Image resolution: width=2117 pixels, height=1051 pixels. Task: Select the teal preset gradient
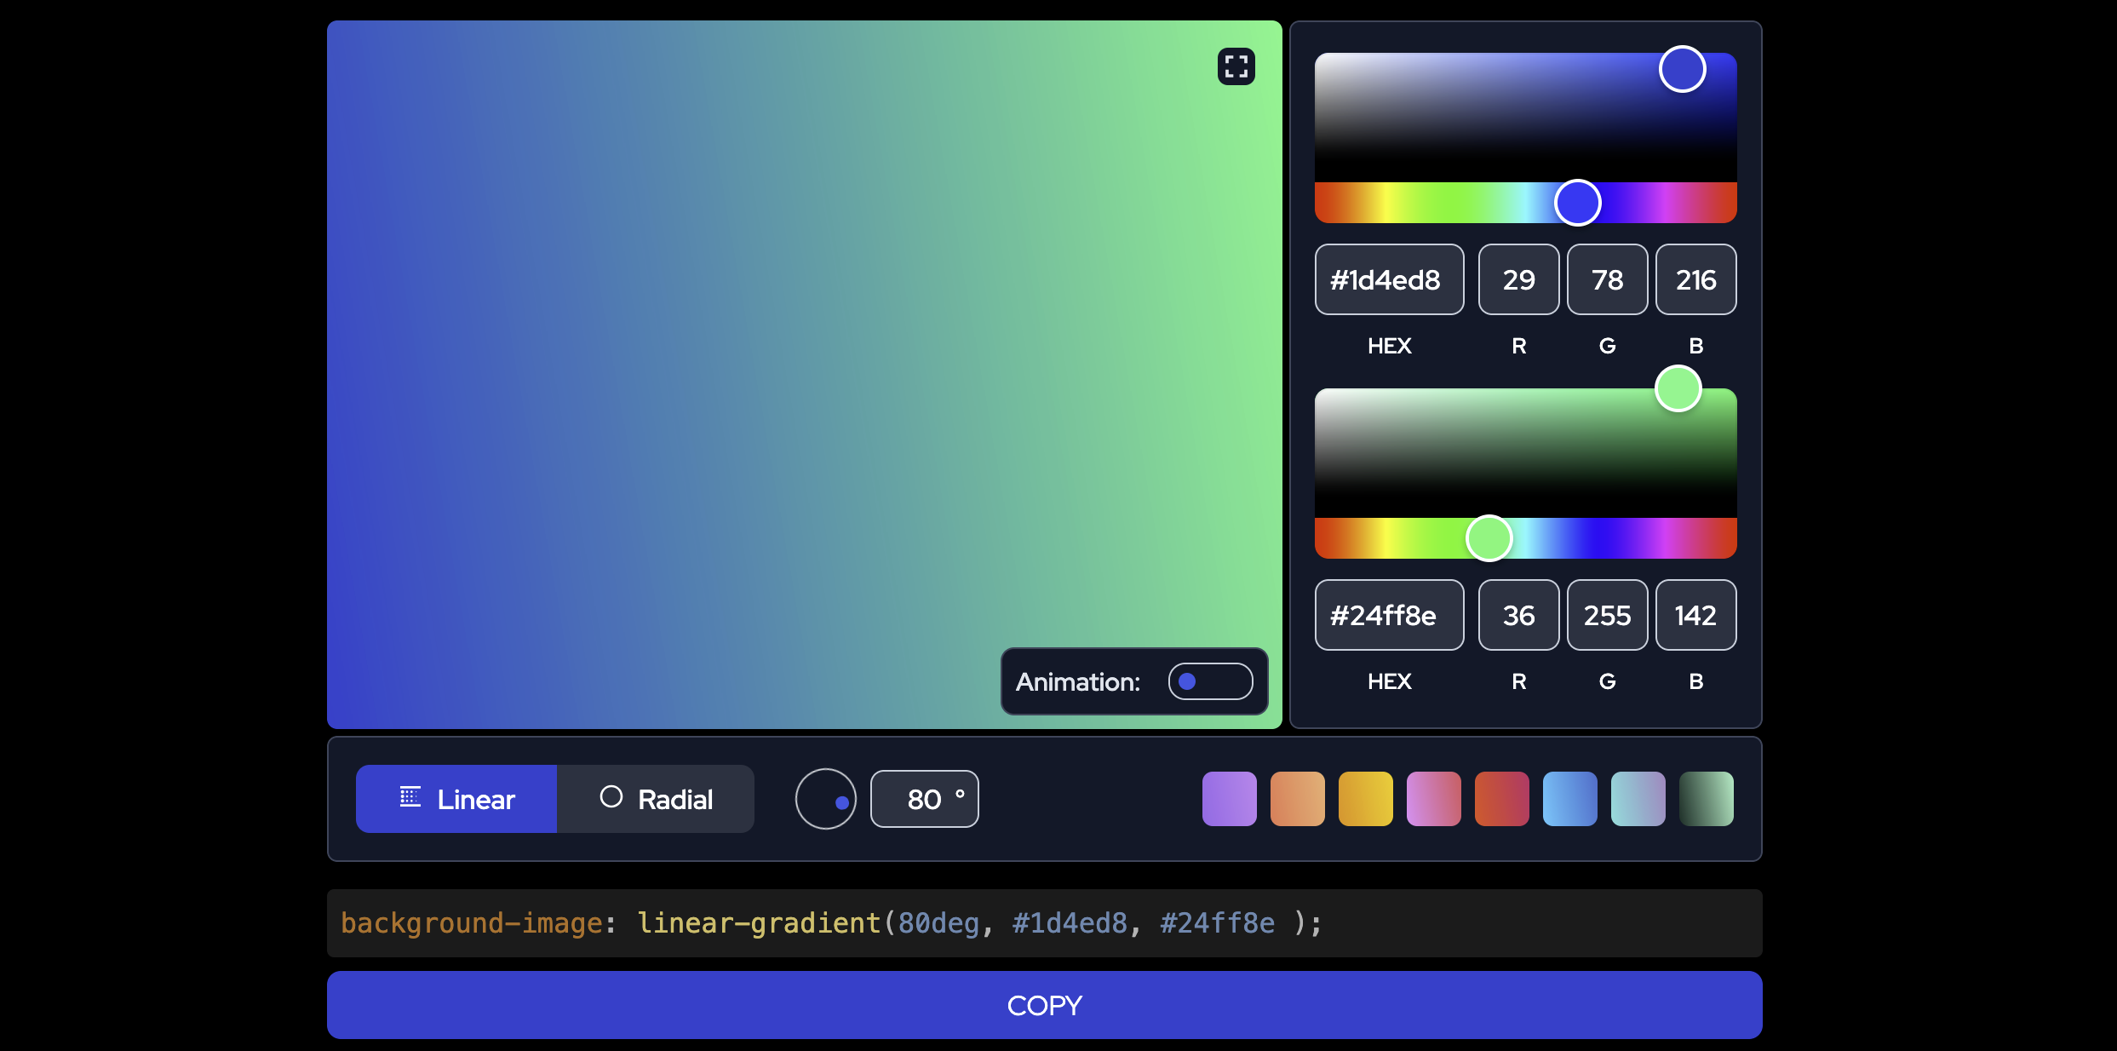1638,798
